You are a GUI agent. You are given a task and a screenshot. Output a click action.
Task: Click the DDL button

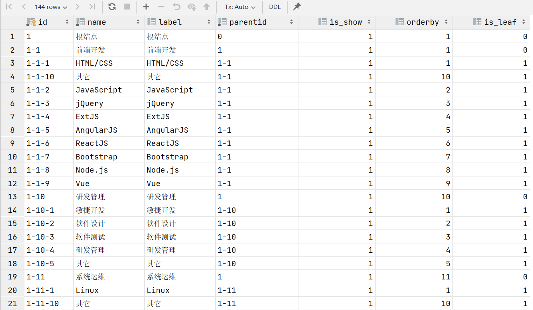(x=275, y=7)
